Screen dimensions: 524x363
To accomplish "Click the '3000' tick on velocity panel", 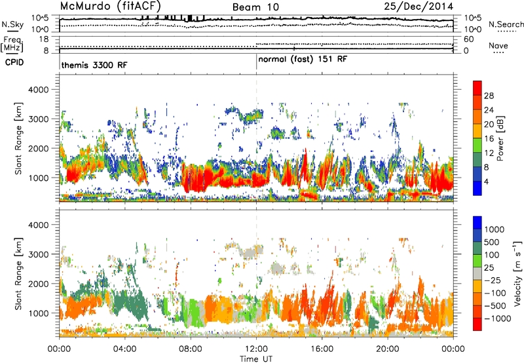I will pyautogui.click(x=39, y=254).
